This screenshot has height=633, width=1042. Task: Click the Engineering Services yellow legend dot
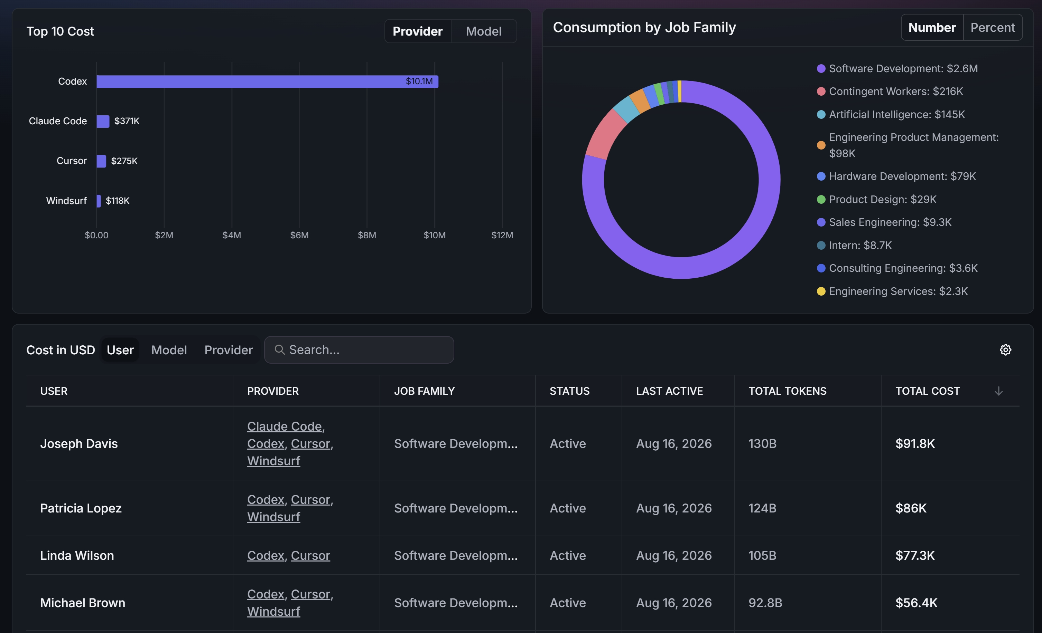pos(821,291)
